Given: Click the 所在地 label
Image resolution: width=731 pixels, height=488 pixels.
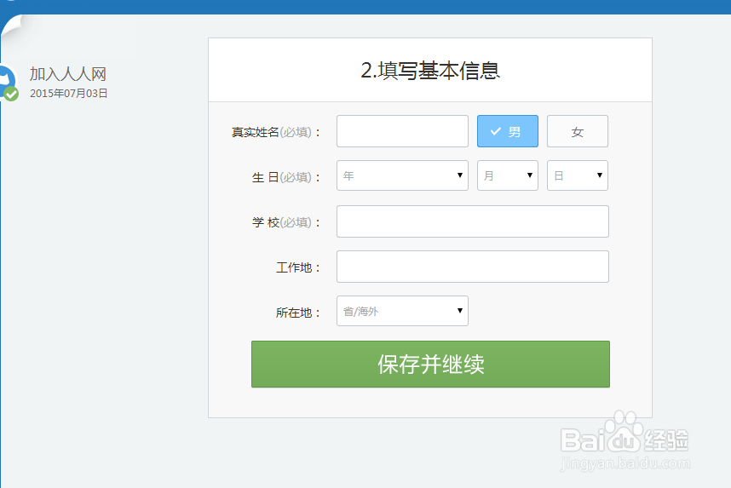Looking at the screenshot, I should 298,313.
